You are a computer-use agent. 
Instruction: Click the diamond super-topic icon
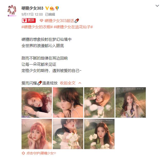[x=42, y=21]
